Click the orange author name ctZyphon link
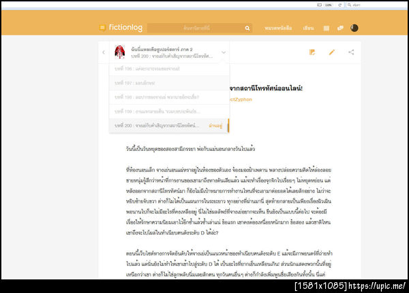The height and width of the screenshot is (293, 409). click(x=241, y=99)
